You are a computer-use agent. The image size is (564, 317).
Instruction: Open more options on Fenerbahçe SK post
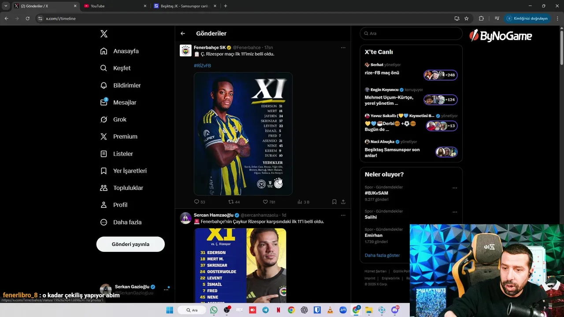coord(343,48)
